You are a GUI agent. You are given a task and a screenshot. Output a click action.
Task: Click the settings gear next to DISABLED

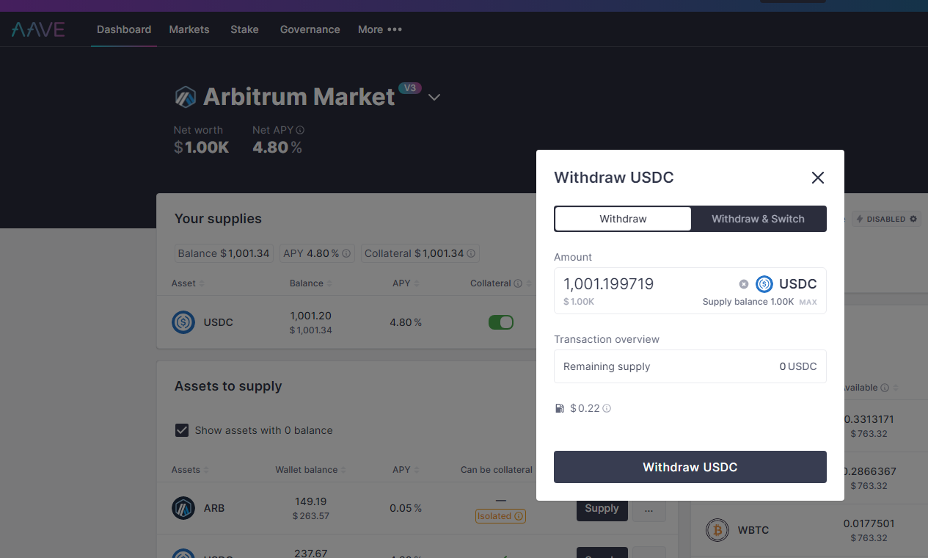[913, 219]
